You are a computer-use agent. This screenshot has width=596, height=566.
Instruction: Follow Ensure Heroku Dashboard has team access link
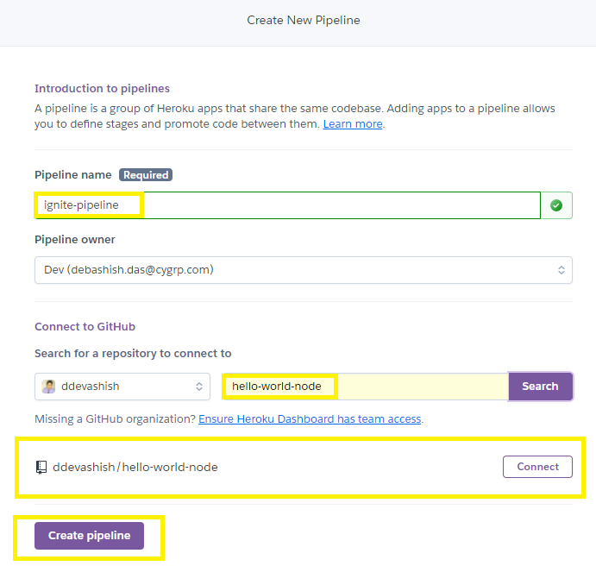click(x=310, y=419)
